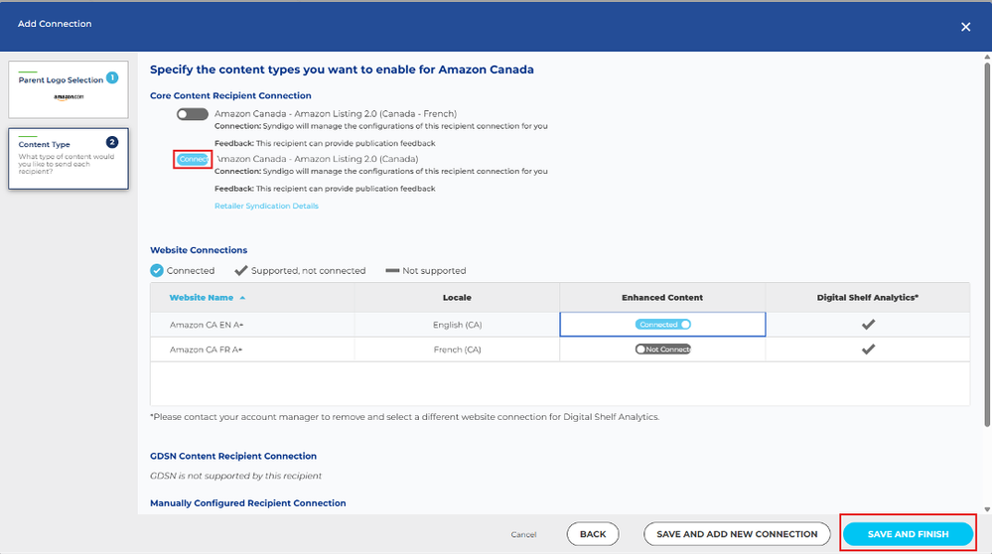Image resolution: width=992 pixels, height=555 pixels.
Task: Click the French (CA) locale cell
Action: point(457,349)
